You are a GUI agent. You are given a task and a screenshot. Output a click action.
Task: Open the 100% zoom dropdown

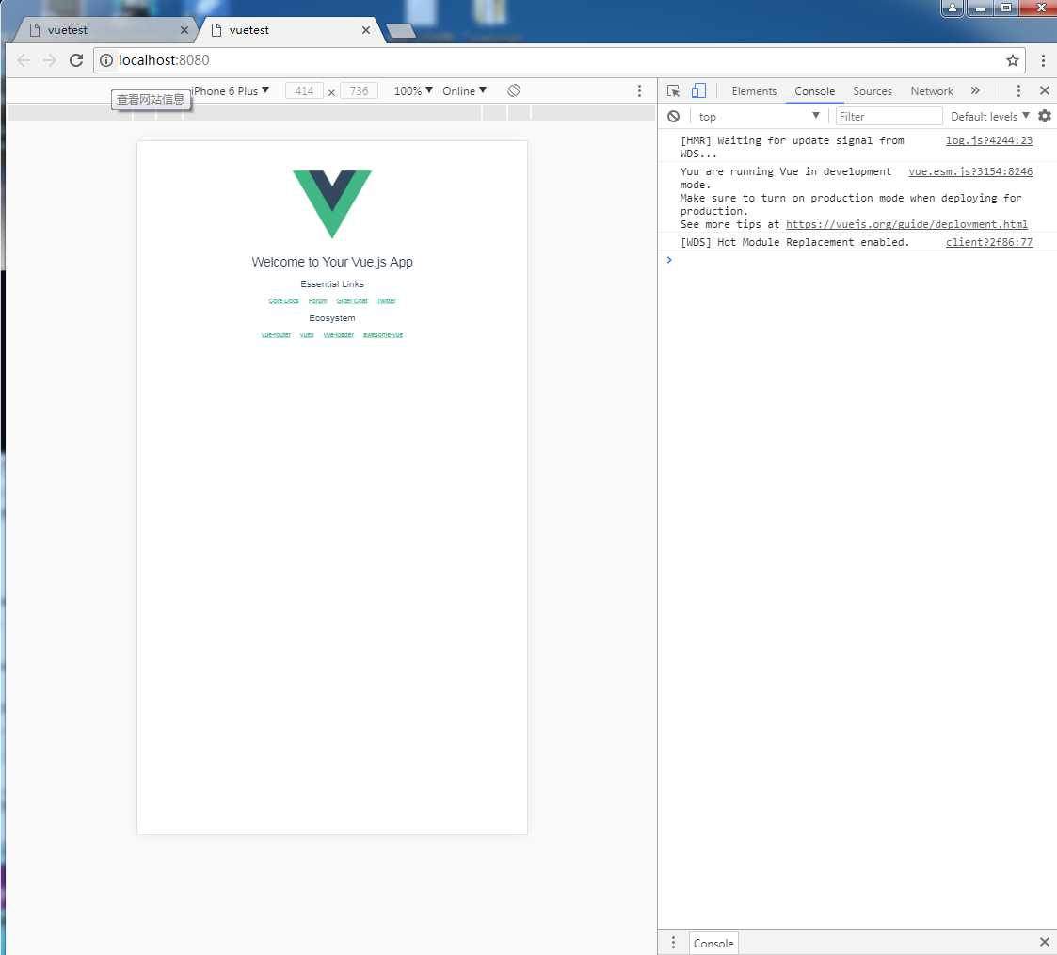412,90
